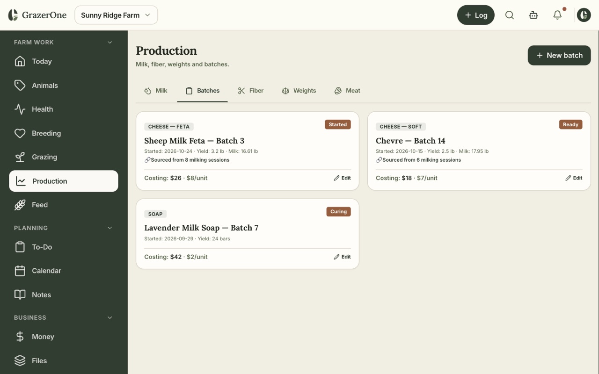Open the assistant robot icon
599x374 pixels.
533,15
